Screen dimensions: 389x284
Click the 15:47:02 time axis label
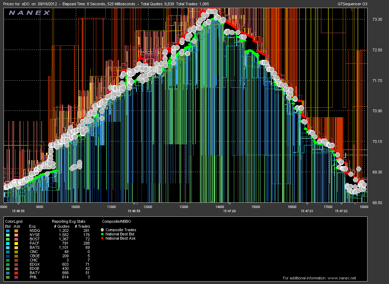pos(341,211)
